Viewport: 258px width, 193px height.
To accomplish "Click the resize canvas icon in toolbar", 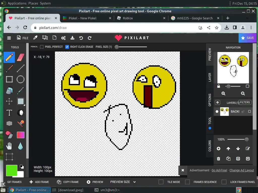I will pyautogui.click(x=45, y=38).
